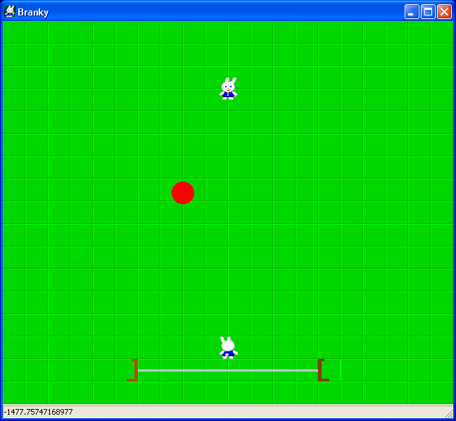
Task: Click the middle of the gray goal line
Action: tap(228, 370)
